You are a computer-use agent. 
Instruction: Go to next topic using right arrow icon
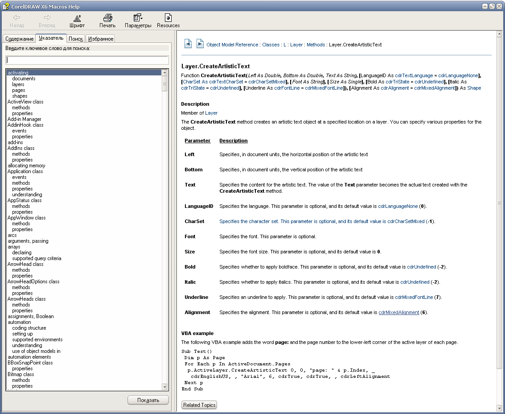pos(200,44)
